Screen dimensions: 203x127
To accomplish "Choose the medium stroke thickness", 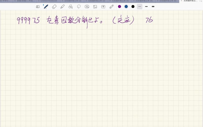I will tap(146, 7).
